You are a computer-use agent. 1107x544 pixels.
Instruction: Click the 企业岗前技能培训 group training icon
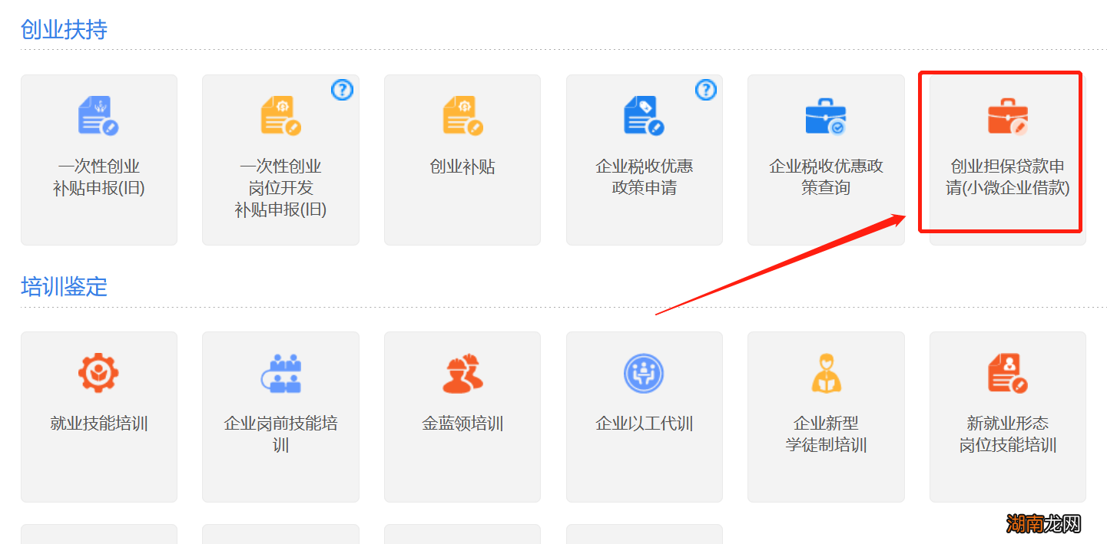point(280,372)
